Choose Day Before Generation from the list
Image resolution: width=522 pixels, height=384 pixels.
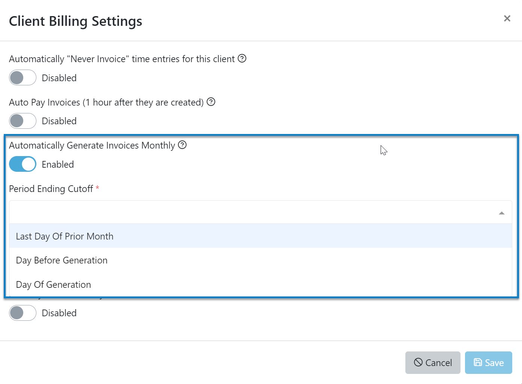pos(61,260)
